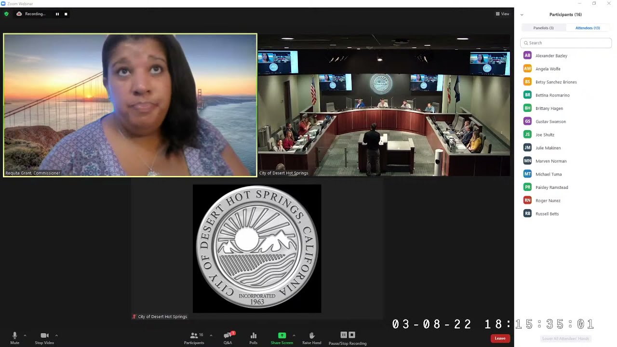The width and height of the screenshot is (617, 347).
Task: Stop the recording from the top recording indicator
Action: click(66, 14)
